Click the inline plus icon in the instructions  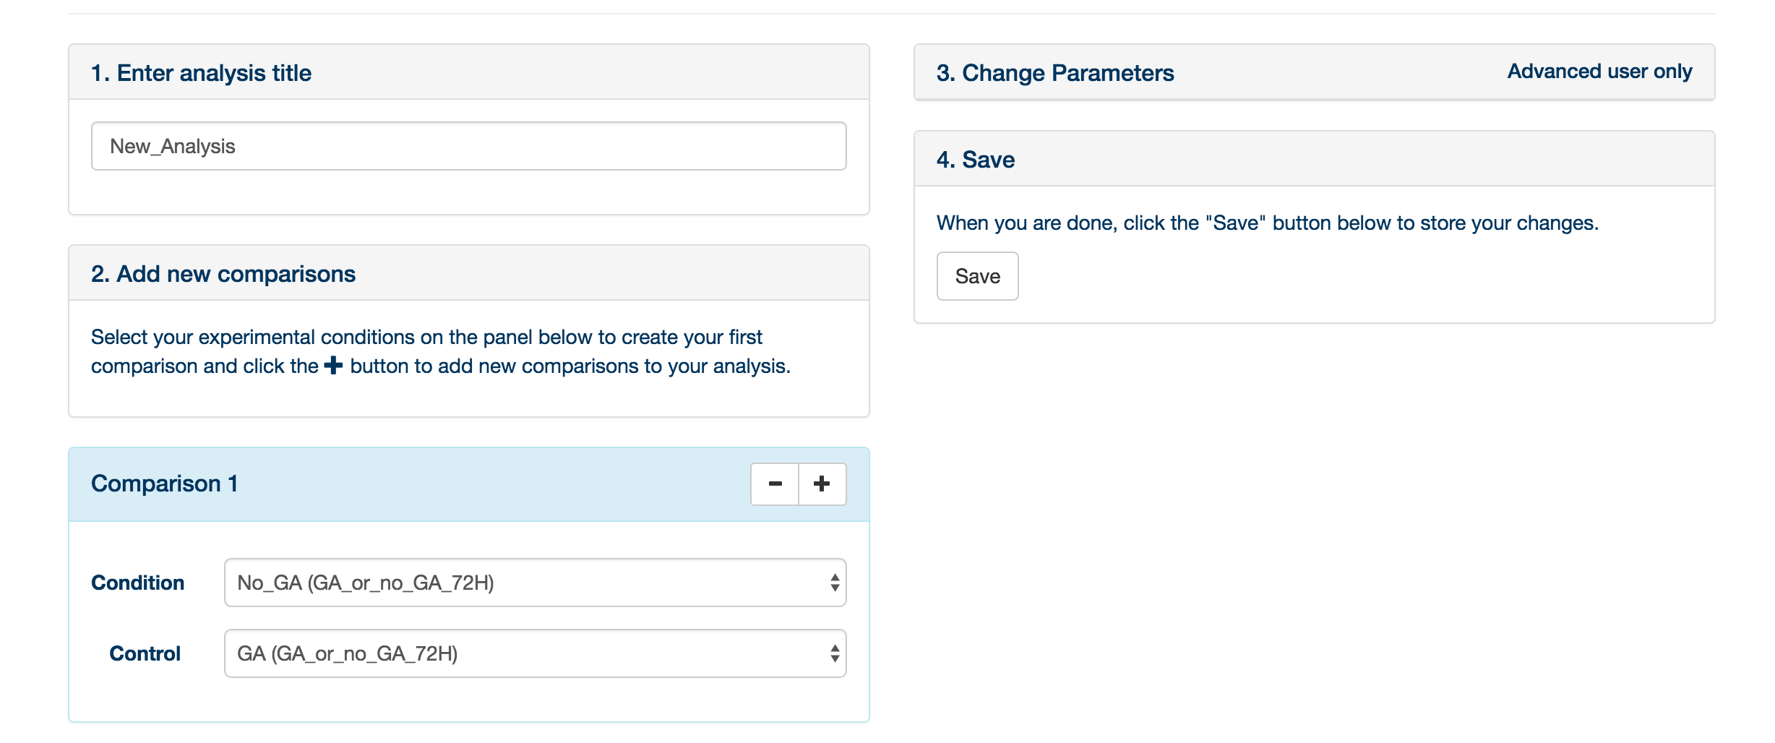pos(333,366)
